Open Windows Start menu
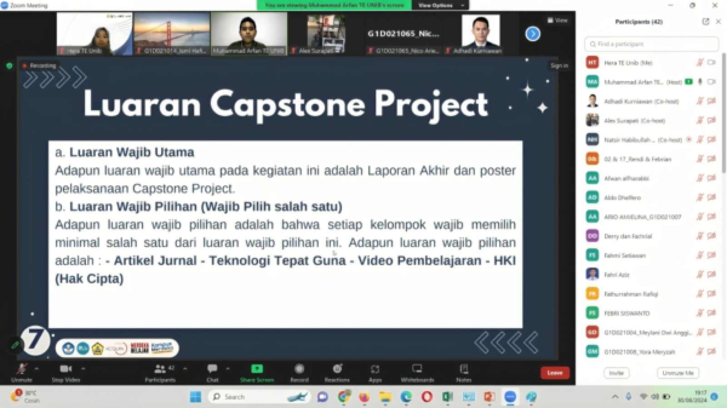The width and height of the screenshot is (727, 408). click(195, 397)
